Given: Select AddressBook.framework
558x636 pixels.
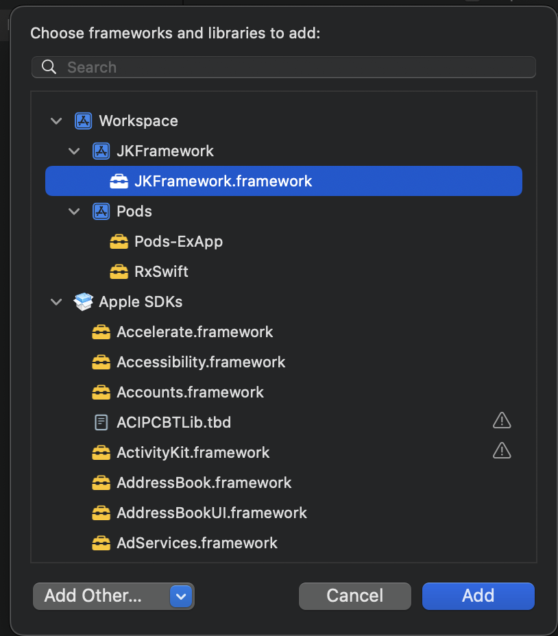Looking at the screenshot, I should click(284, 482).
